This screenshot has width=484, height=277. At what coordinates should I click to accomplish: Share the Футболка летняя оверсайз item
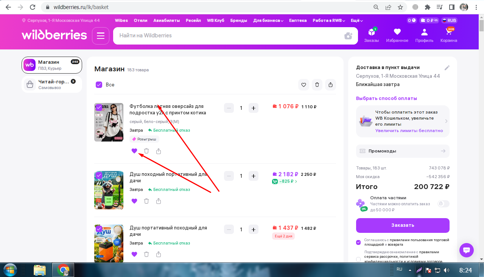[x=159, y=151]
